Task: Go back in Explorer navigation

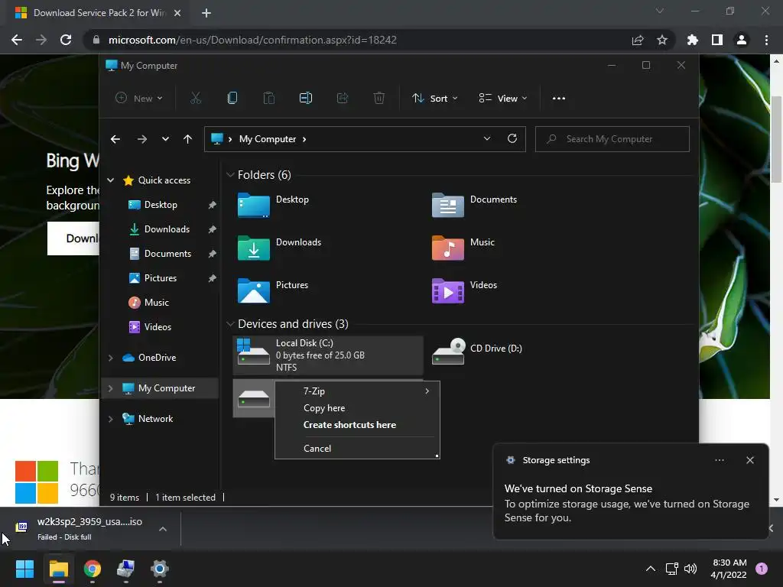Action: 115,139
